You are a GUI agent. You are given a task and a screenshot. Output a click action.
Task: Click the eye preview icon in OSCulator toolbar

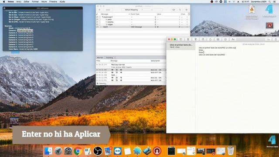pyautogui.click(x=174, y=10)
